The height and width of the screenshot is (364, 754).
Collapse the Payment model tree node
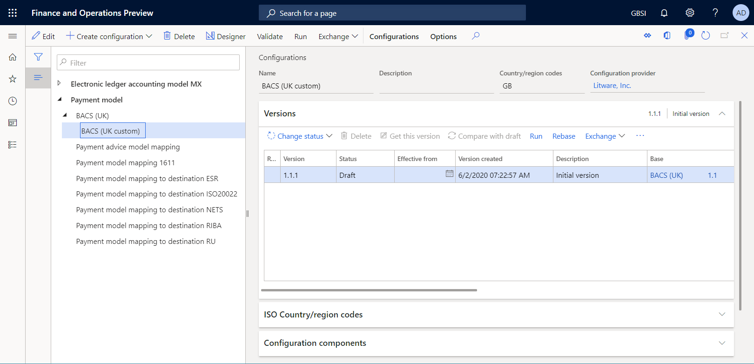point(60,99)
